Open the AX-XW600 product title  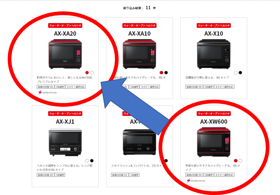214,122
